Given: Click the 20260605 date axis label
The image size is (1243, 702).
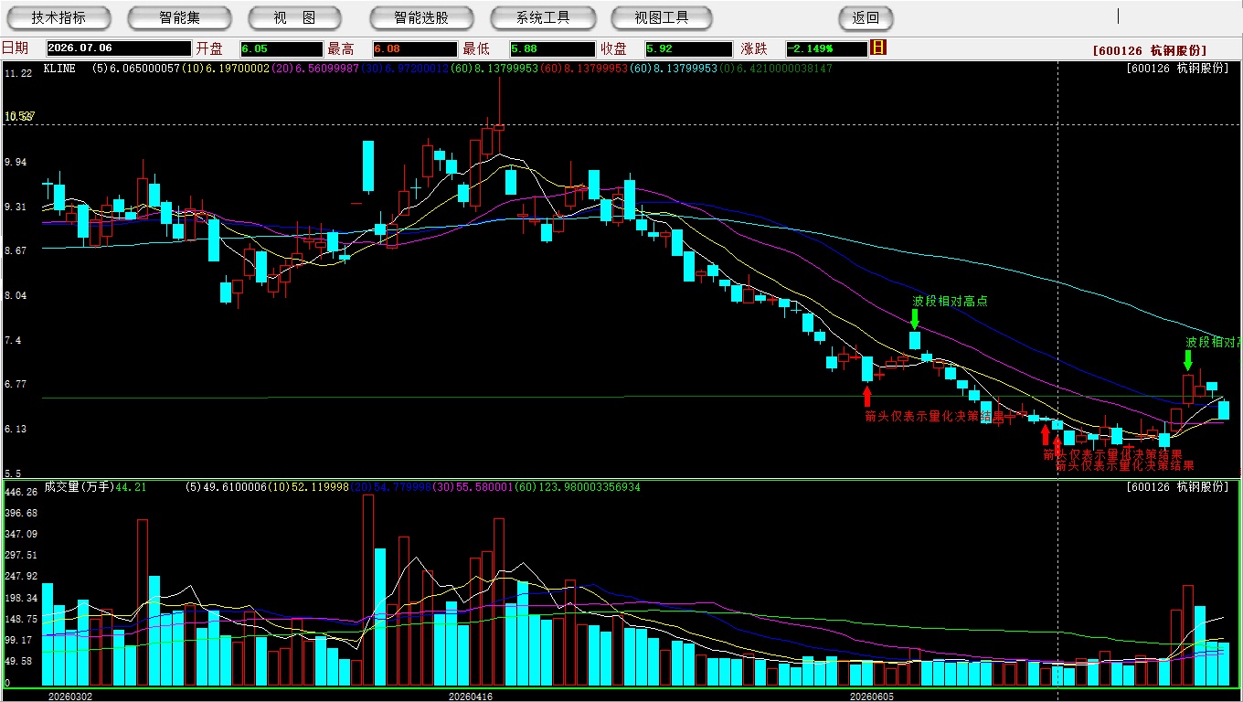Looking at the screenshot, I should click(872, 696).
